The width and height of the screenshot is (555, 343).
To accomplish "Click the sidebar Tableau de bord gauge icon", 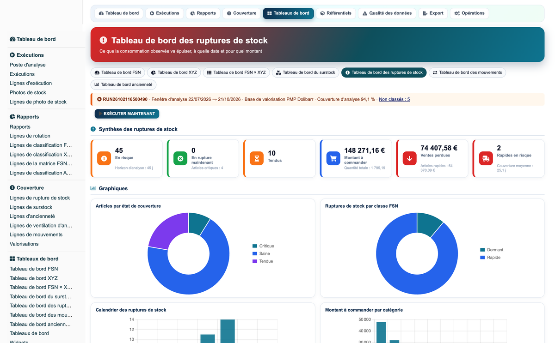I will coord(12,39).
